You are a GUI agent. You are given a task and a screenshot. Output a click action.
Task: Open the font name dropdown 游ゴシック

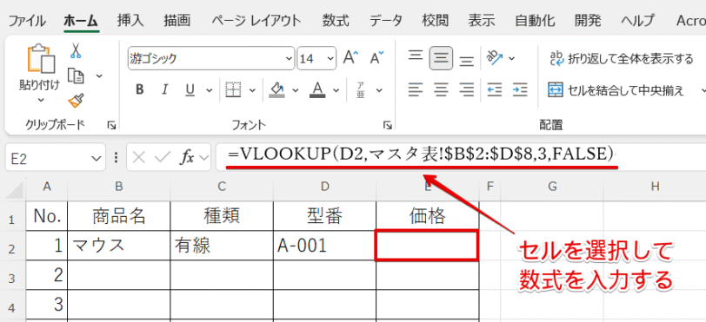(289, 58)
